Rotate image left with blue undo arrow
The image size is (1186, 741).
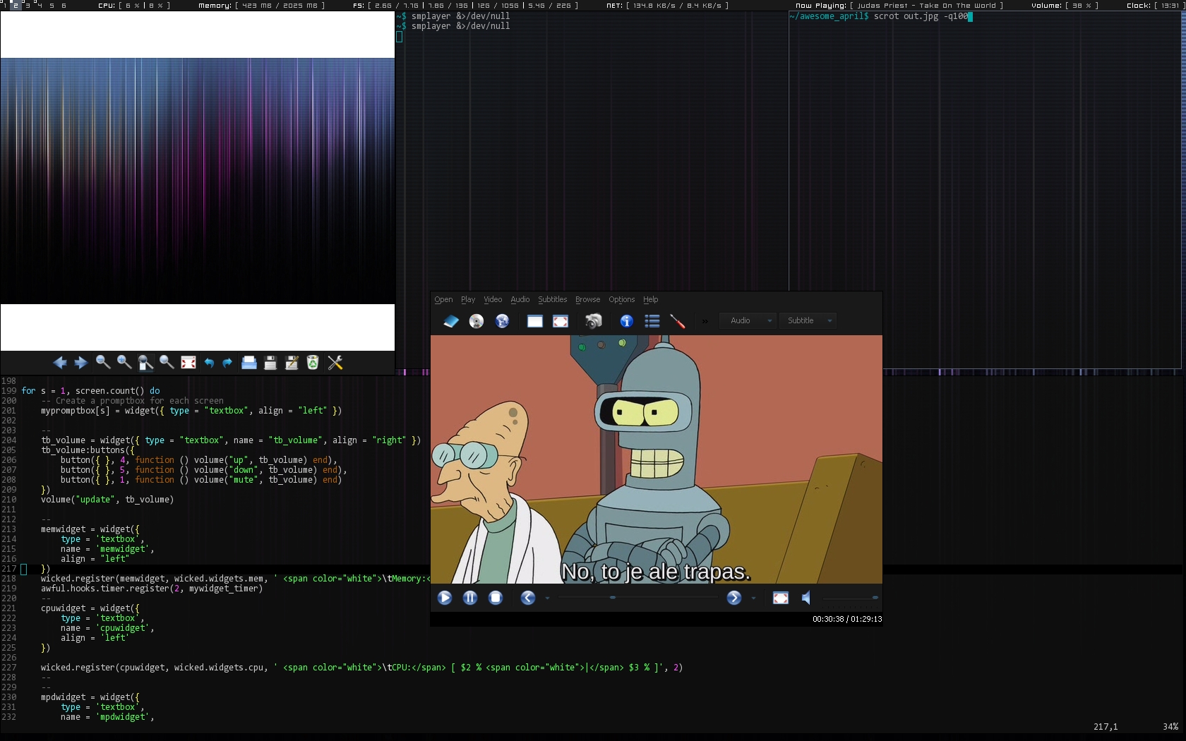click(209, 363)
